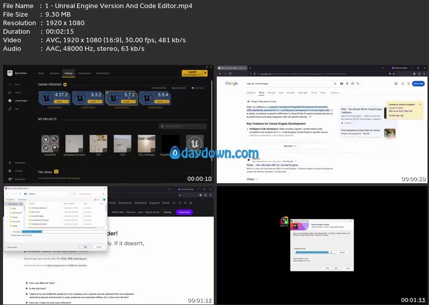
Task: Click the Google Lens image search icon
Action: (352, 84)
